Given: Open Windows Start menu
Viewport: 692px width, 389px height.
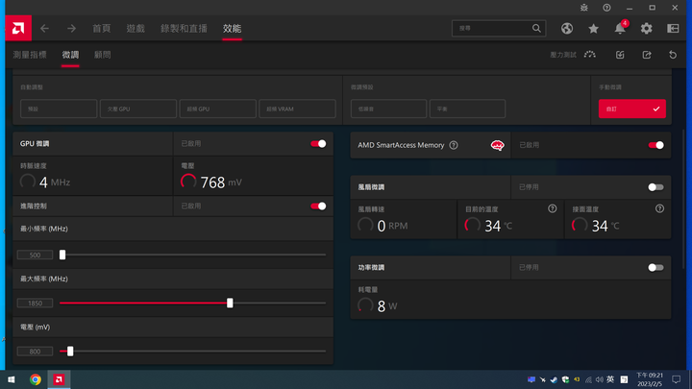Looking at the screenshot, I should (11, 379).
